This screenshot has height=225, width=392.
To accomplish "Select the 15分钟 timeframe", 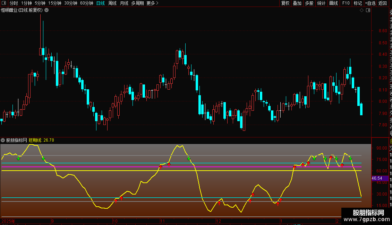I will click(54, 3).
